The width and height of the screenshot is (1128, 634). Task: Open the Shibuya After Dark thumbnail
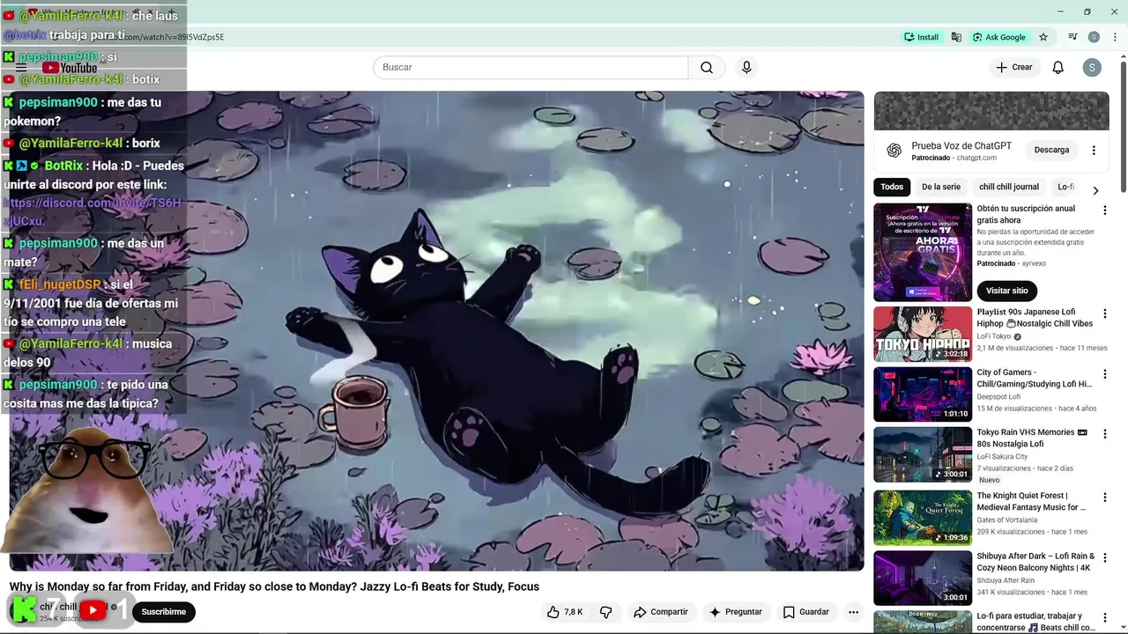pyautogui.click(x=923, y=579)
